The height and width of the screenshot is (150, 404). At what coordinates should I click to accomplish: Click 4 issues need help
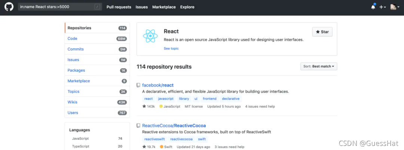(260, 106)
